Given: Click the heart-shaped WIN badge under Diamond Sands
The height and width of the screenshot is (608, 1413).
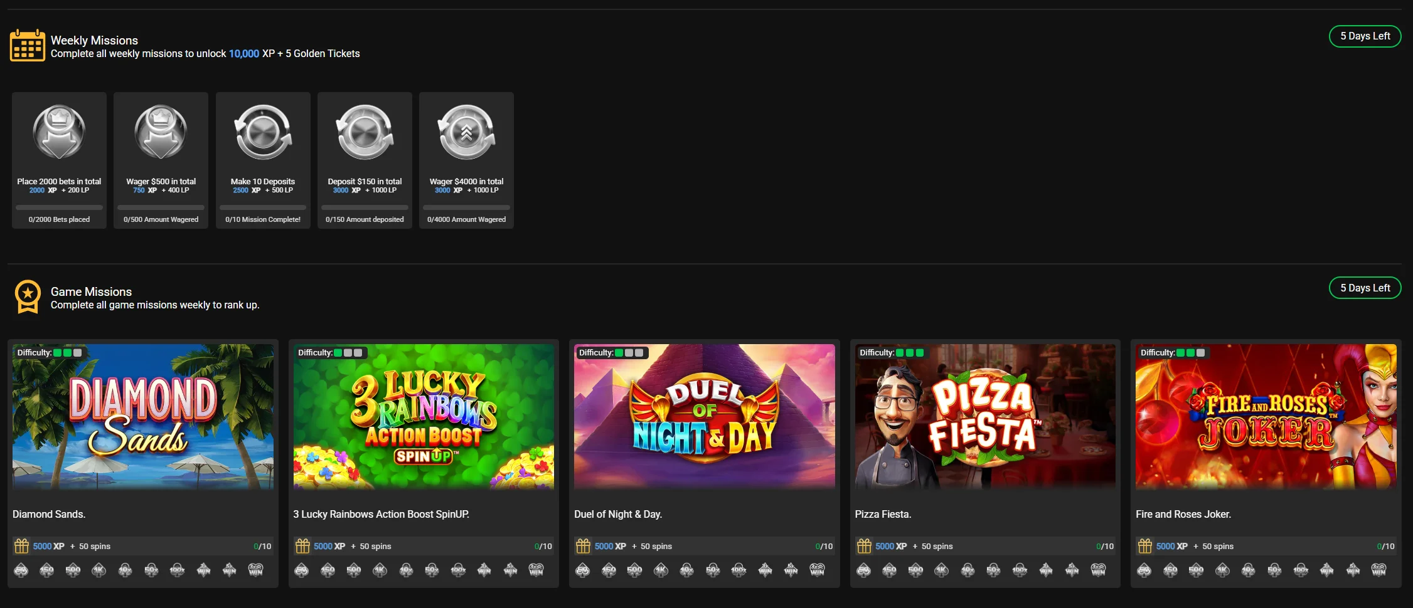Looking at the screenshot, I should pyautogui.click(x=256, y=570).
